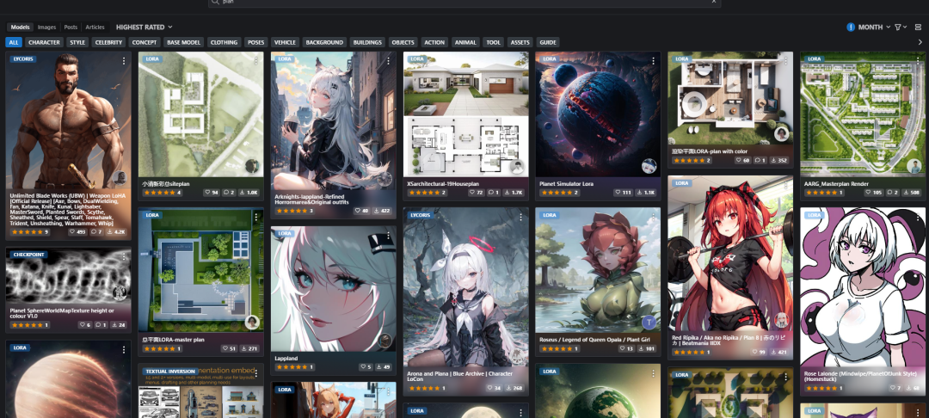This screenshot has height=418, width=929.
Task: Toggle the CLOTHING category filter
Action: pos(224,43)
